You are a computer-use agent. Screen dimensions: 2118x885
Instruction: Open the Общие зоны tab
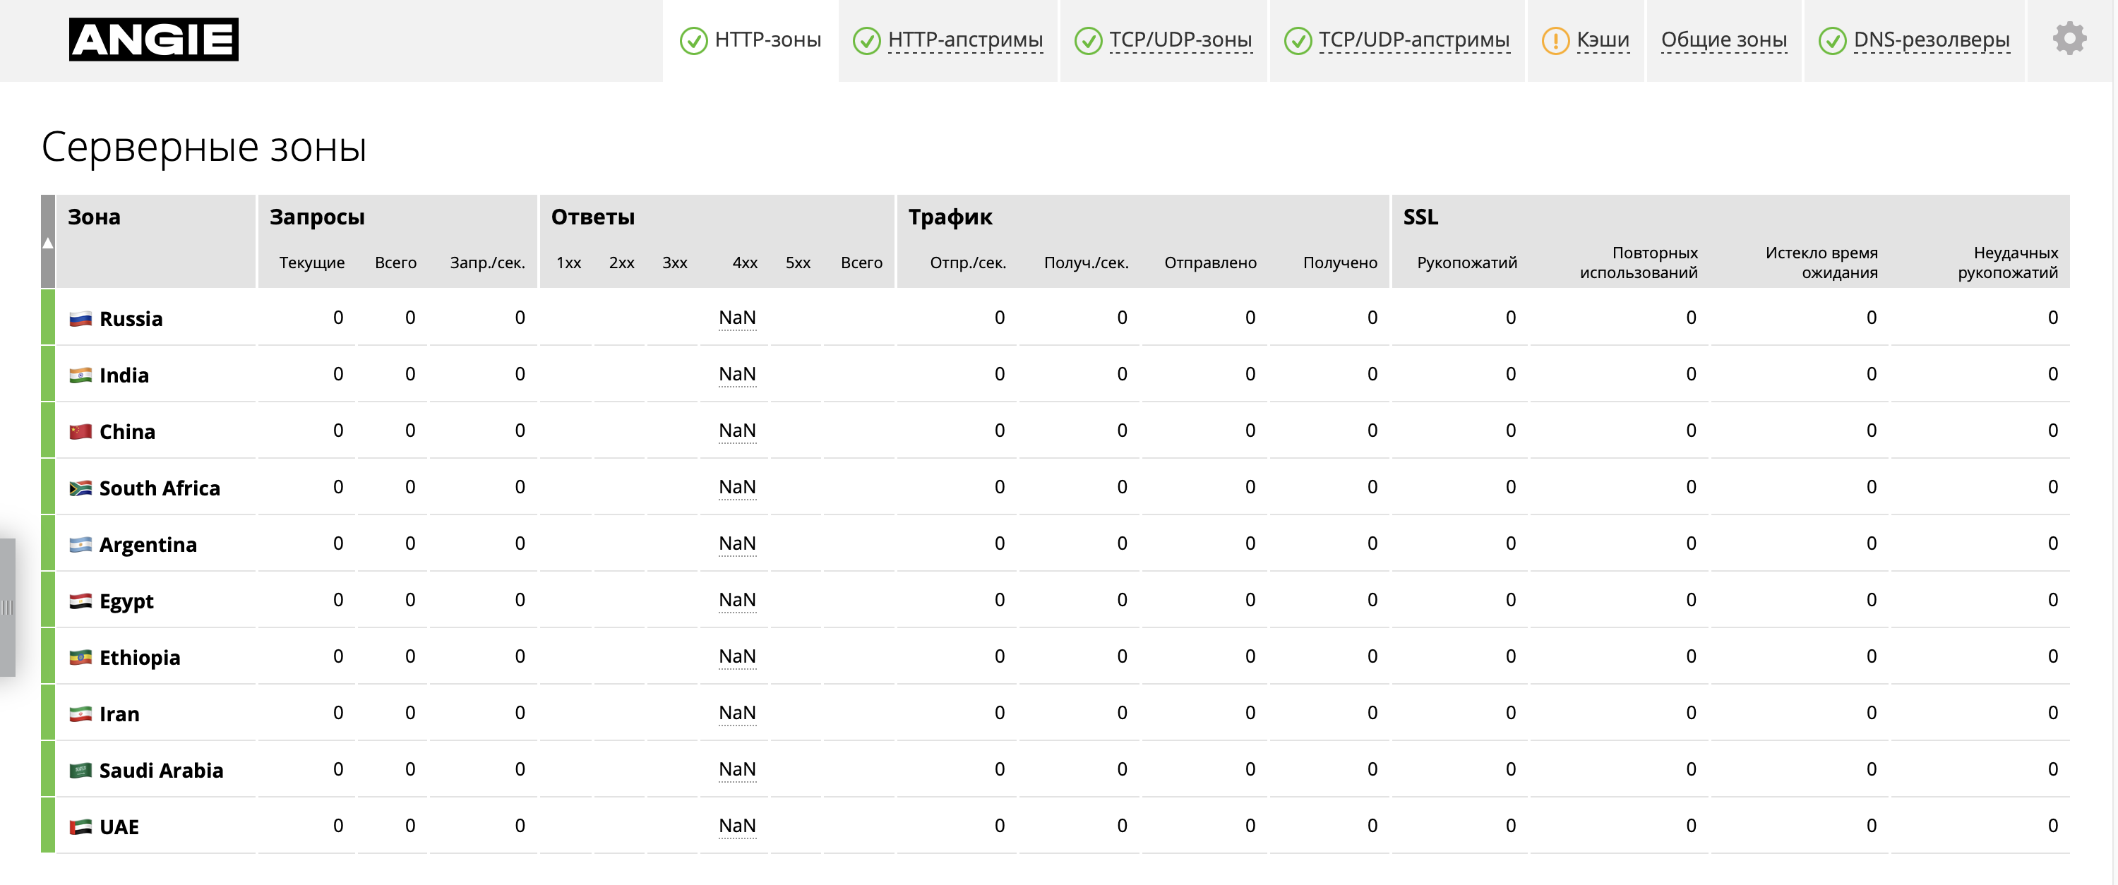click(1723, 40)
